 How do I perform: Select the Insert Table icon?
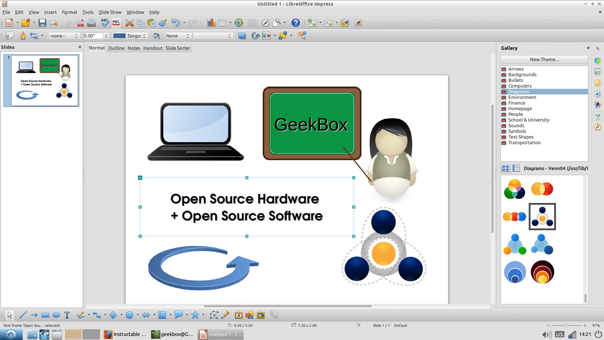(223, 22)
